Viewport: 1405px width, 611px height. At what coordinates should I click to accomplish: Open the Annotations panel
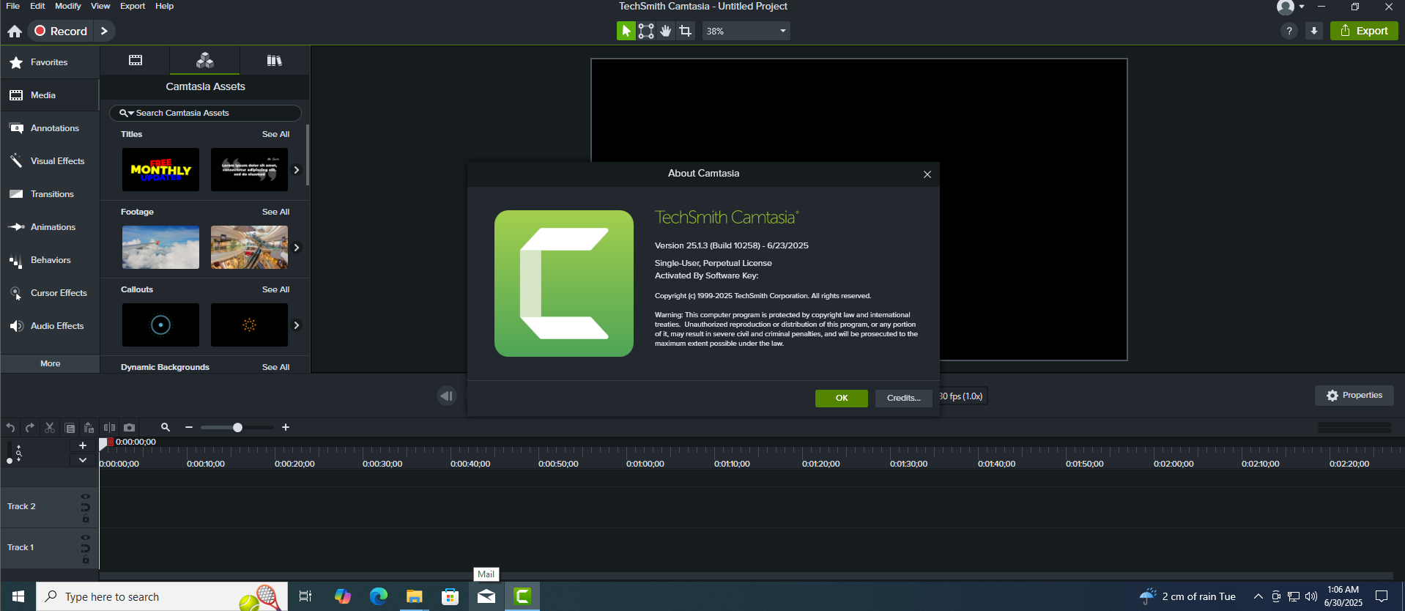50,128
